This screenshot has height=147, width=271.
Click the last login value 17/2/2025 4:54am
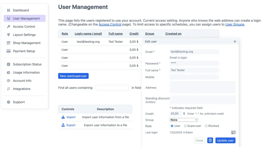(x=181, y=132)
